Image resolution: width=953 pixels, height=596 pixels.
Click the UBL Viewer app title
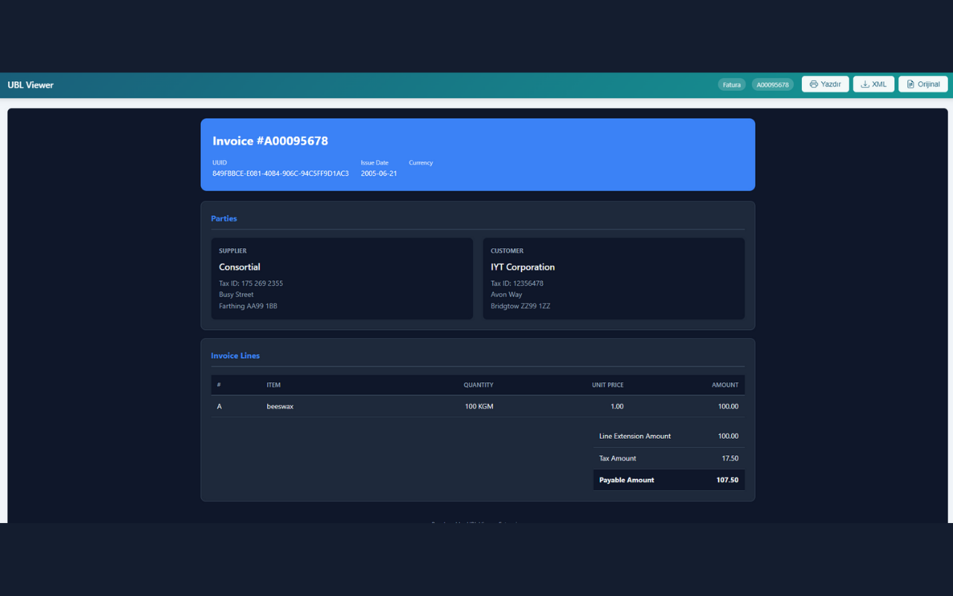[31, 85]
